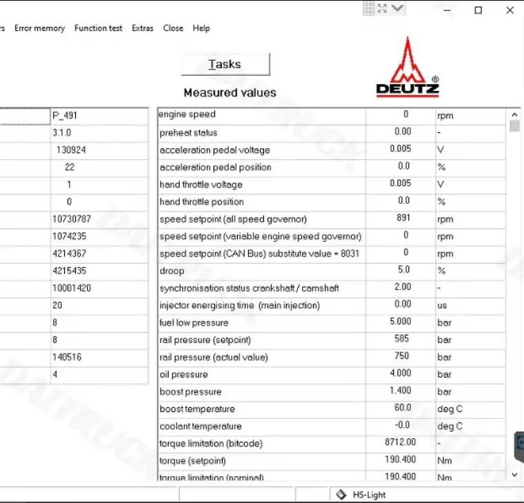The width and height of the screenshot is (524, 503).
Task: Select the engine speed row
Action: tap(332, 115)
